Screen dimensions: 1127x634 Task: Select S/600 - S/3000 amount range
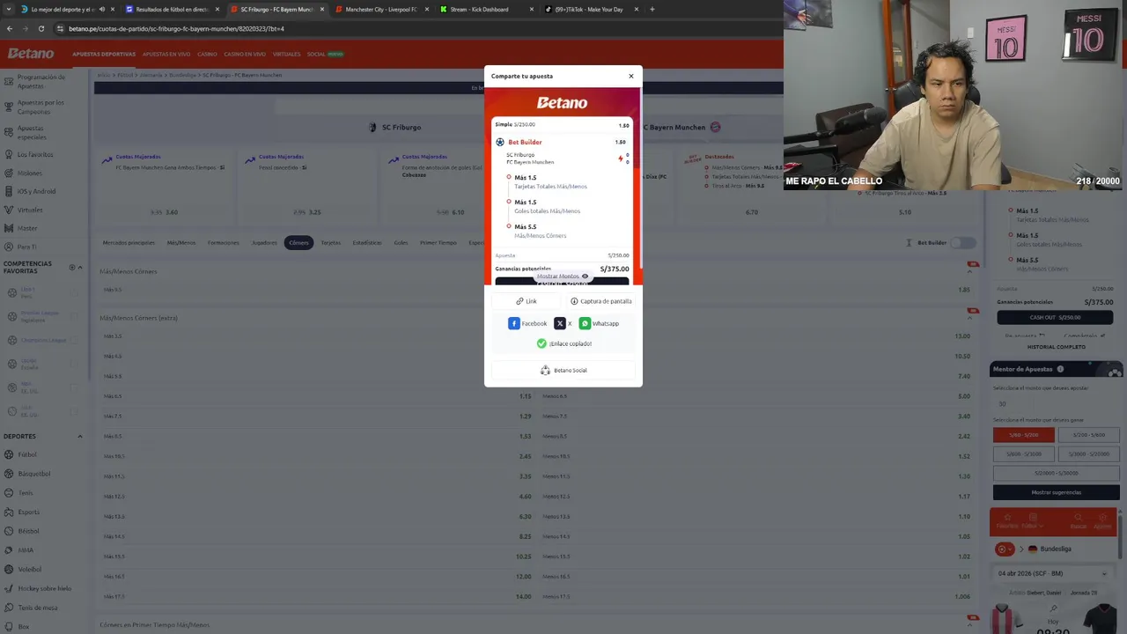coord(1024,453)
